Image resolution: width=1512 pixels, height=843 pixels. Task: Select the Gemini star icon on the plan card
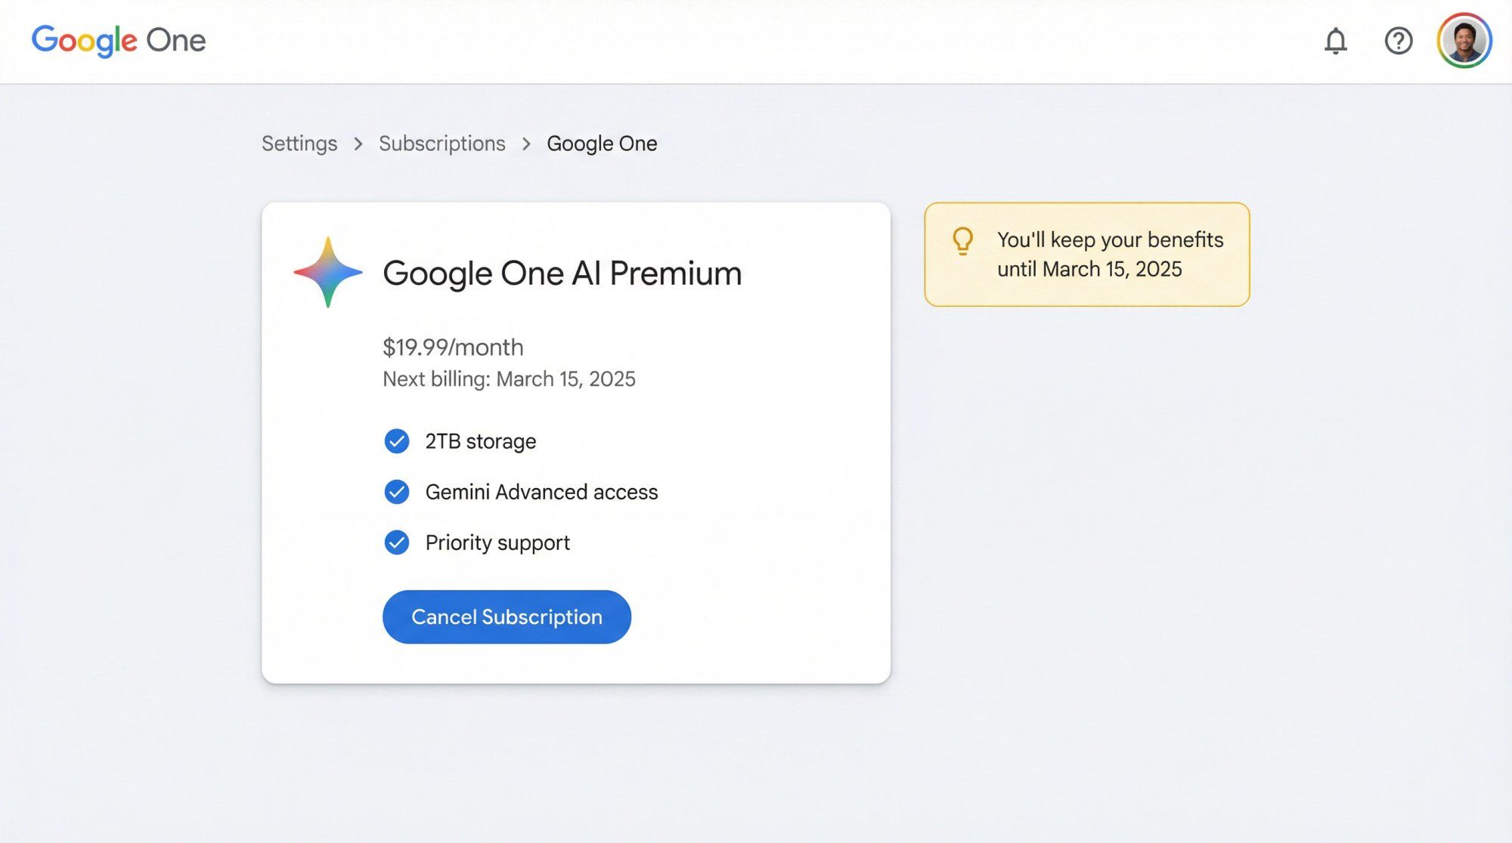[328, 272]
